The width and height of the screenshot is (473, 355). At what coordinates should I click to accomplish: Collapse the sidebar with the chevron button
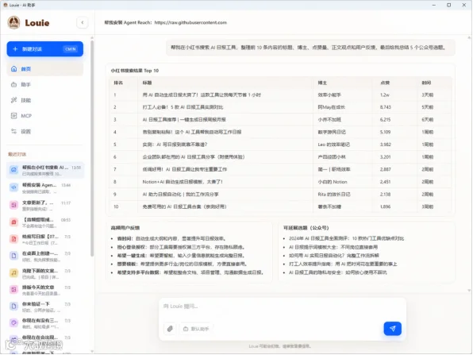(x=82, y=23)
